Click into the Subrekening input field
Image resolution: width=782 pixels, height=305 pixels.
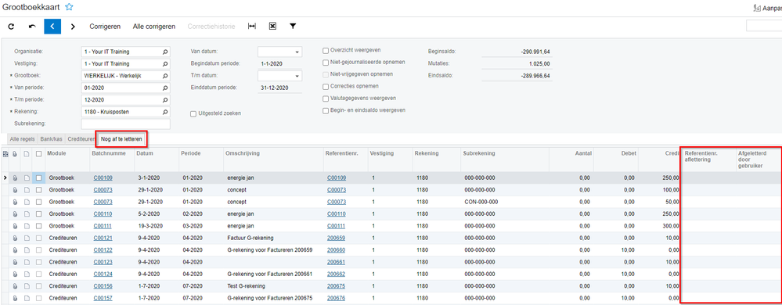click(126, 124)
